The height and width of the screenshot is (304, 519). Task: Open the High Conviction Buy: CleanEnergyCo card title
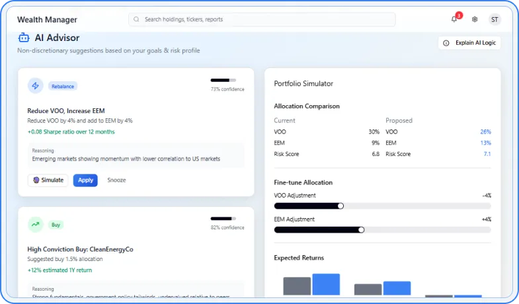click(x=80, y=249)
